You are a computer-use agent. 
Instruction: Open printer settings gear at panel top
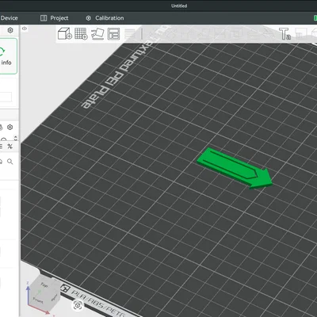(10, 30)
